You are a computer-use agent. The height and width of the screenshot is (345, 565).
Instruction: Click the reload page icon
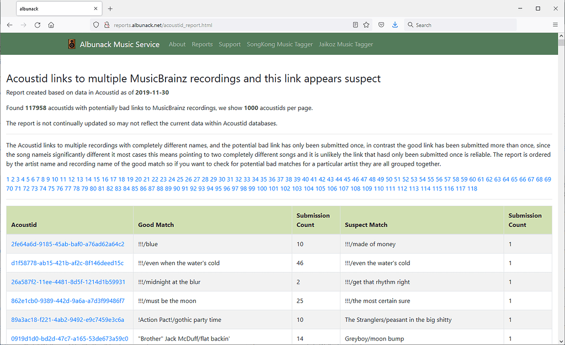coord(38,25)
